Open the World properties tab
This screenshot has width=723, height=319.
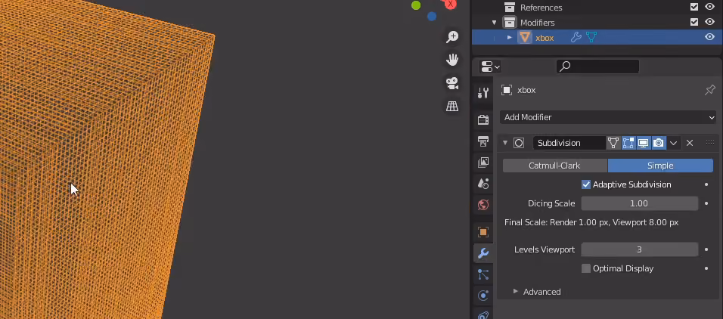tap(483, 205)
